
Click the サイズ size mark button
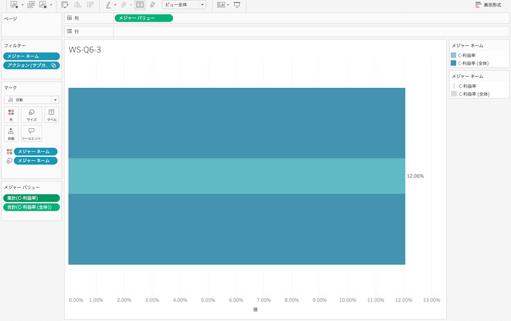(32, 115)
